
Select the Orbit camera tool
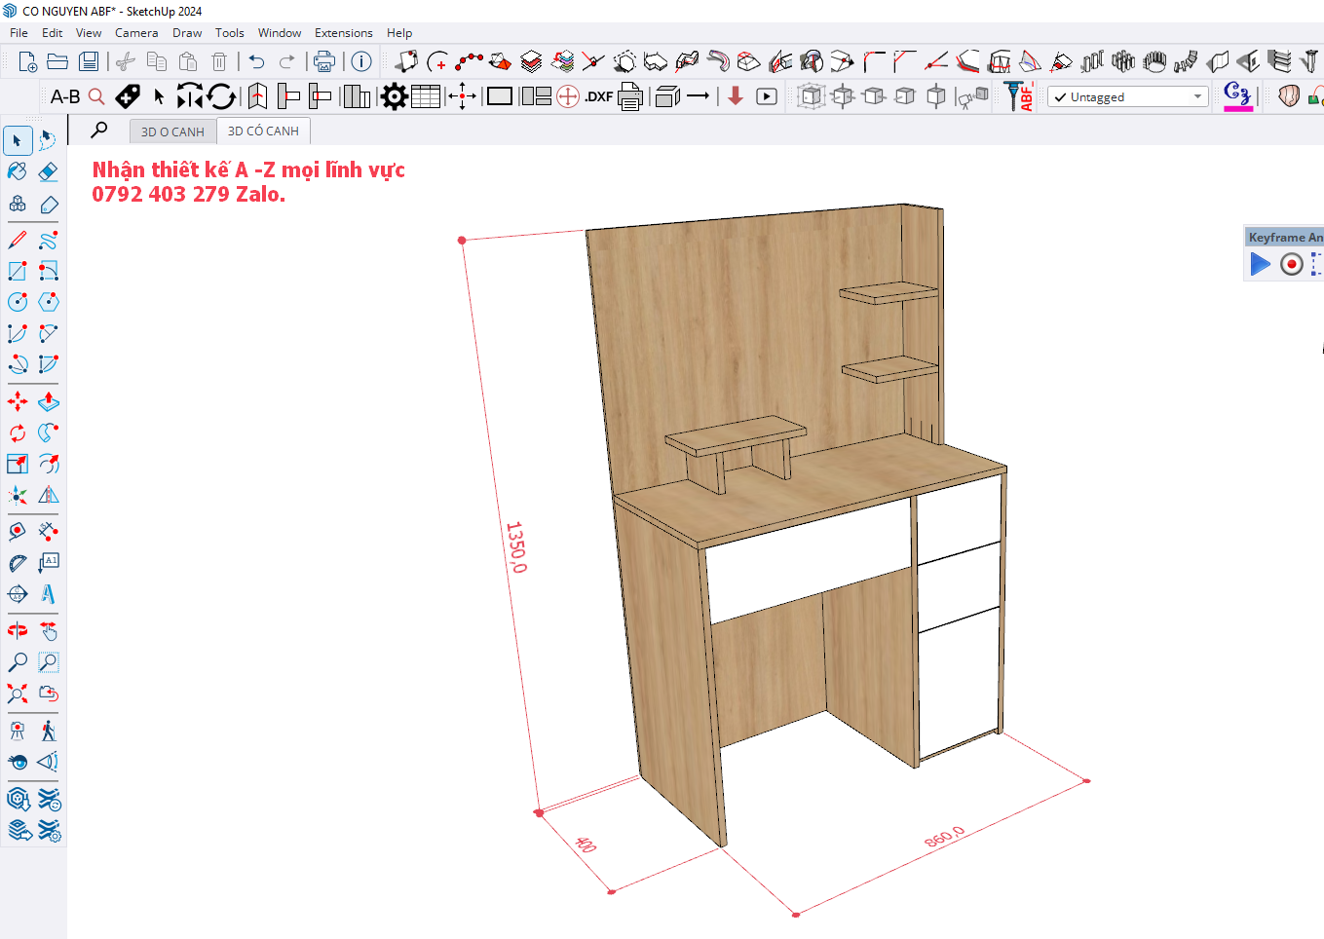(18, 631)
